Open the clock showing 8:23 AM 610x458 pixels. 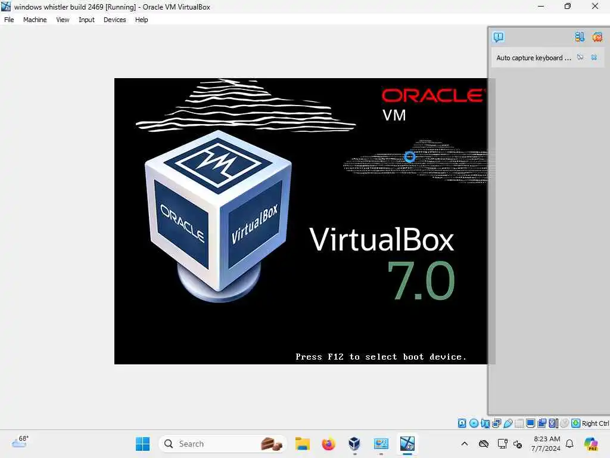[546, 444]
